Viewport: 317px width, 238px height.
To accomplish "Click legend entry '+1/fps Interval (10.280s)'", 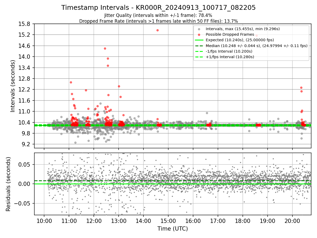I will tap(230, 57).
